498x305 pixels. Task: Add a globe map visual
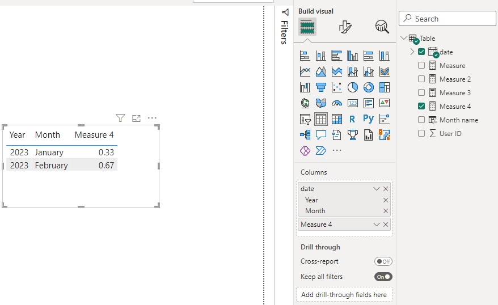pos(305,103)
